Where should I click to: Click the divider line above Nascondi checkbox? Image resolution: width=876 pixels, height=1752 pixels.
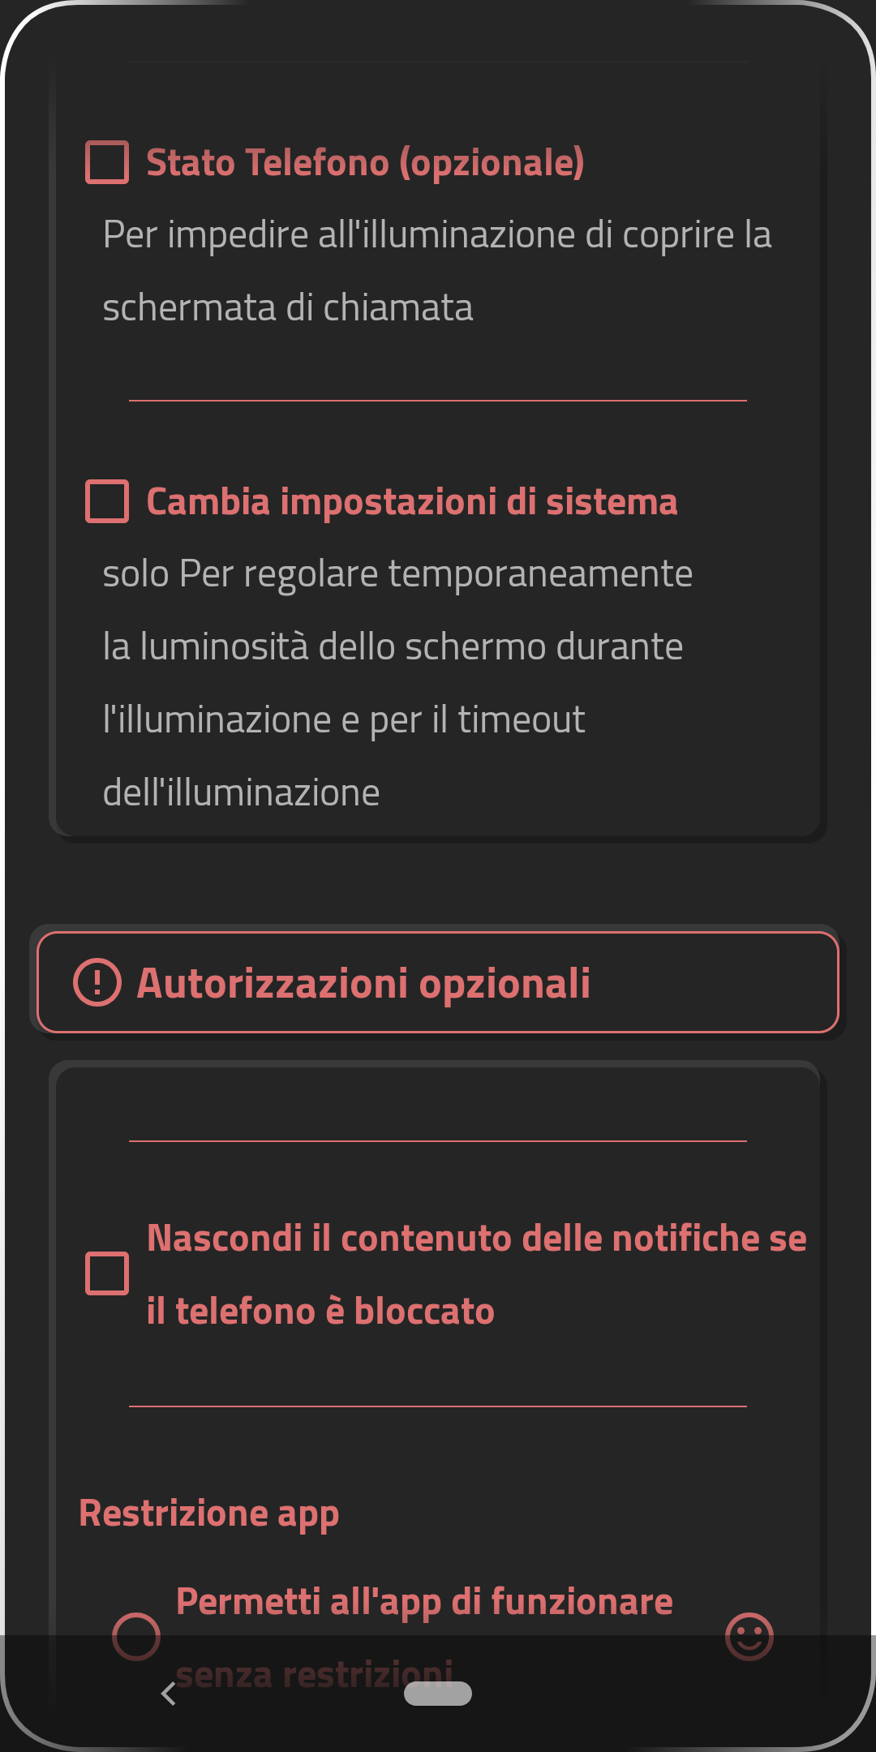(x=438, y=1141)
